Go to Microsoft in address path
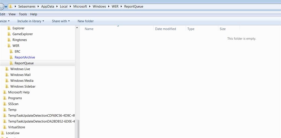Image resolution: width=281 pixels, height=138 pixels. [x=80, y=7]
